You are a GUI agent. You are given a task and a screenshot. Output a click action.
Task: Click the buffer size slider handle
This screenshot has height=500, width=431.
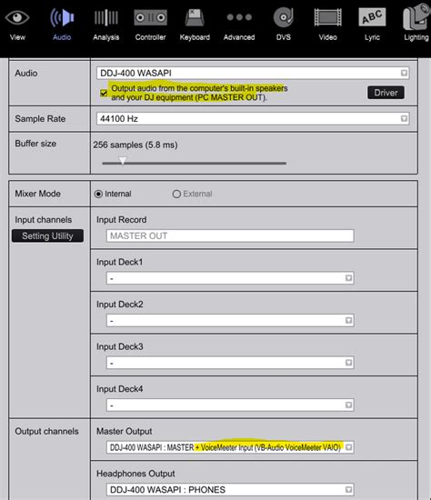click(x=123, y=161)
